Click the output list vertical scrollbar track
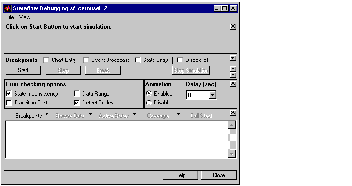Viewport: 352px width, 186px height. click(232, 140)
